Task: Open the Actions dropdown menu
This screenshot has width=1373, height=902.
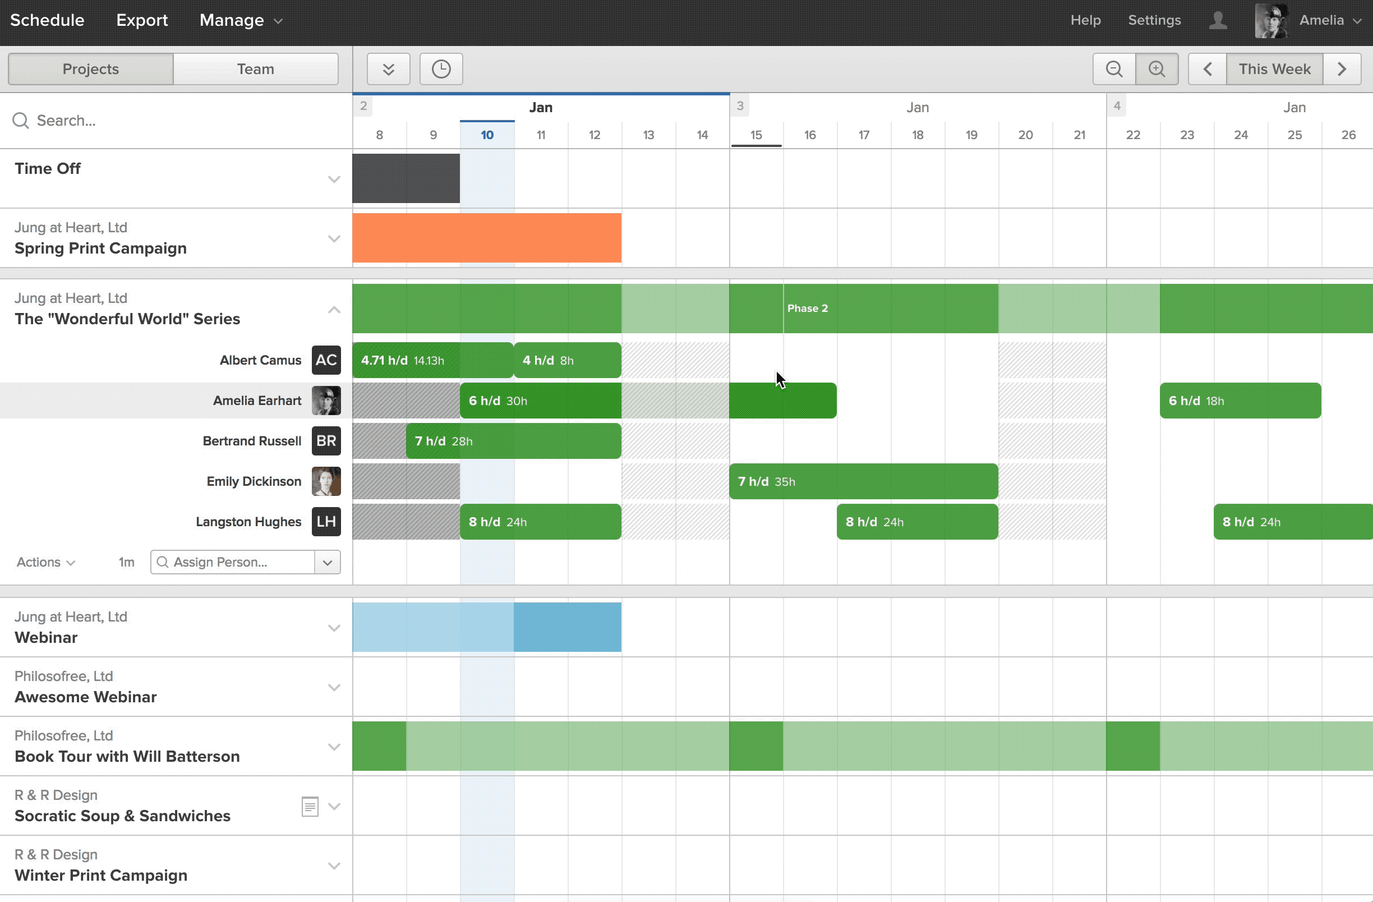Action: point(45,562)
